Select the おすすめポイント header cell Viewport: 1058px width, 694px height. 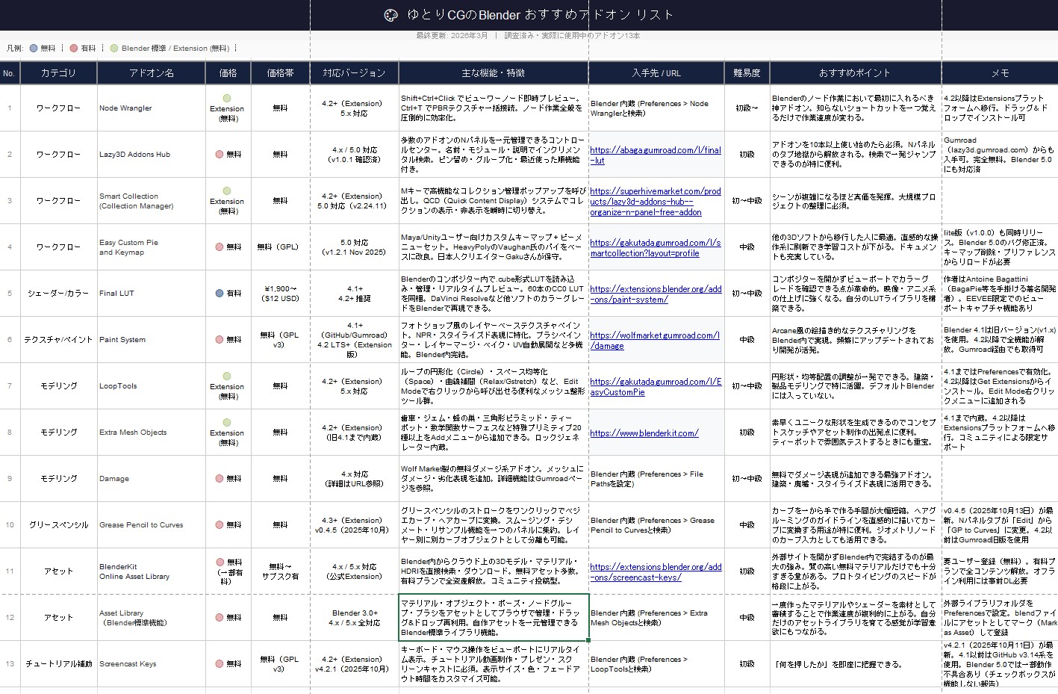point(855,72)
